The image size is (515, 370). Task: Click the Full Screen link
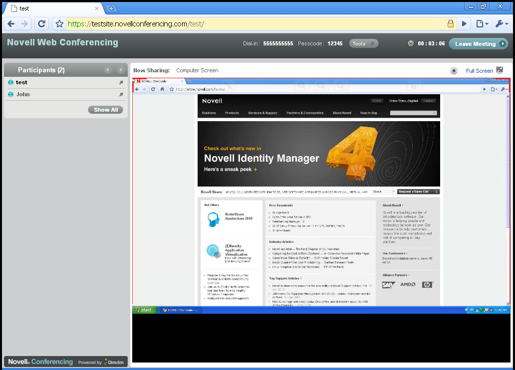coord(480,71)
